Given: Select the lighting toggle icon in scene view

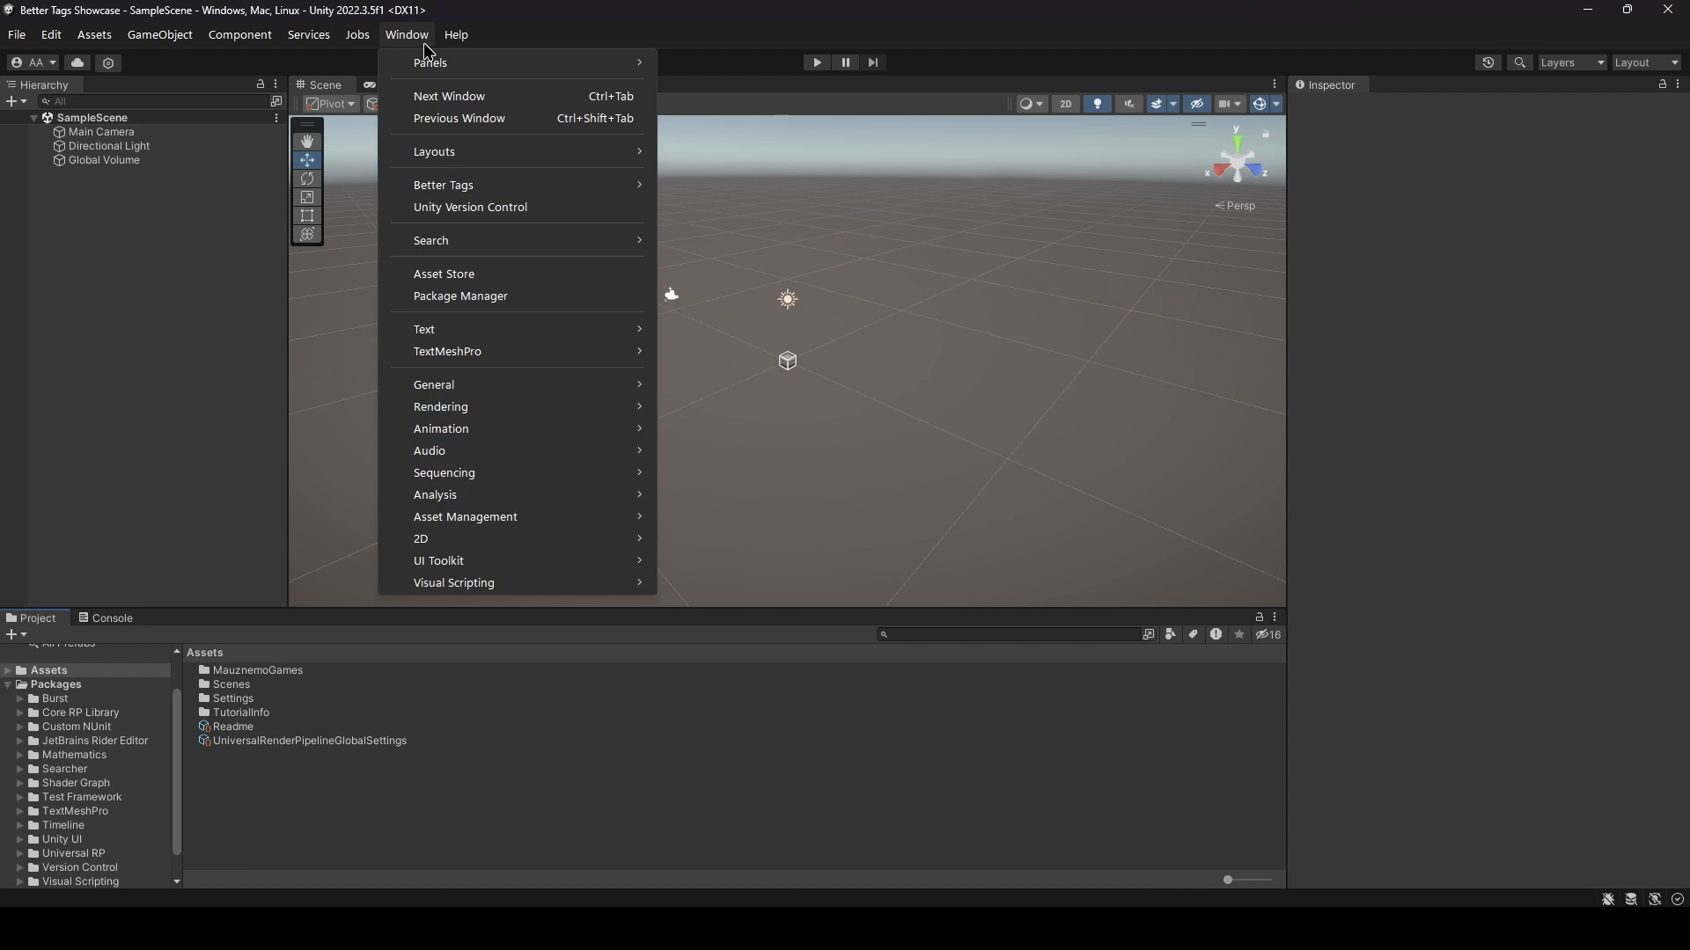Looking at the screenshot, I should pyautogui.click(x=1096, y=103).
